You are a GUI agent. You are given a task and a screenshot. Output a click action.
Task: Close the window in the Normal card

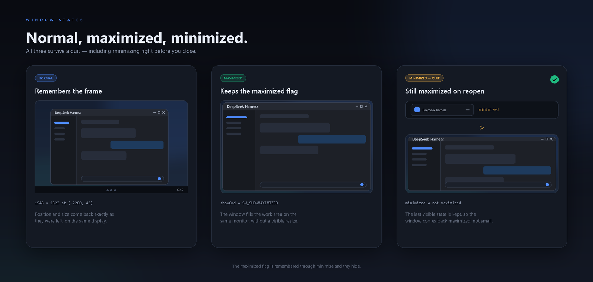[163, 112]
